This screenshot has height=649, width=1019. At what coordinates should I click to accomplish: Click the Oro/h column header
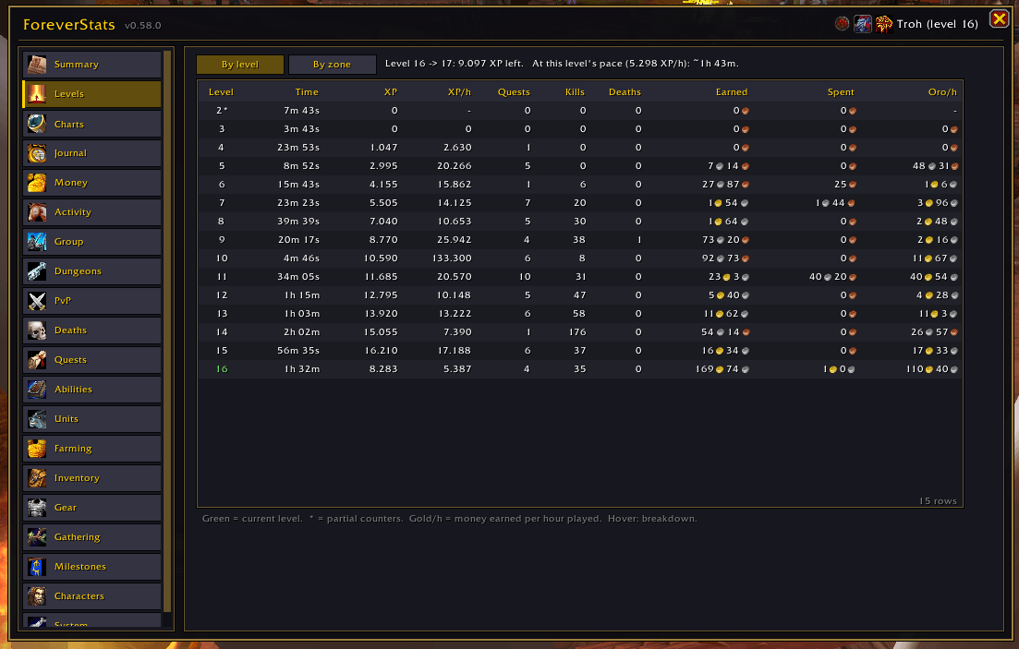942,92
